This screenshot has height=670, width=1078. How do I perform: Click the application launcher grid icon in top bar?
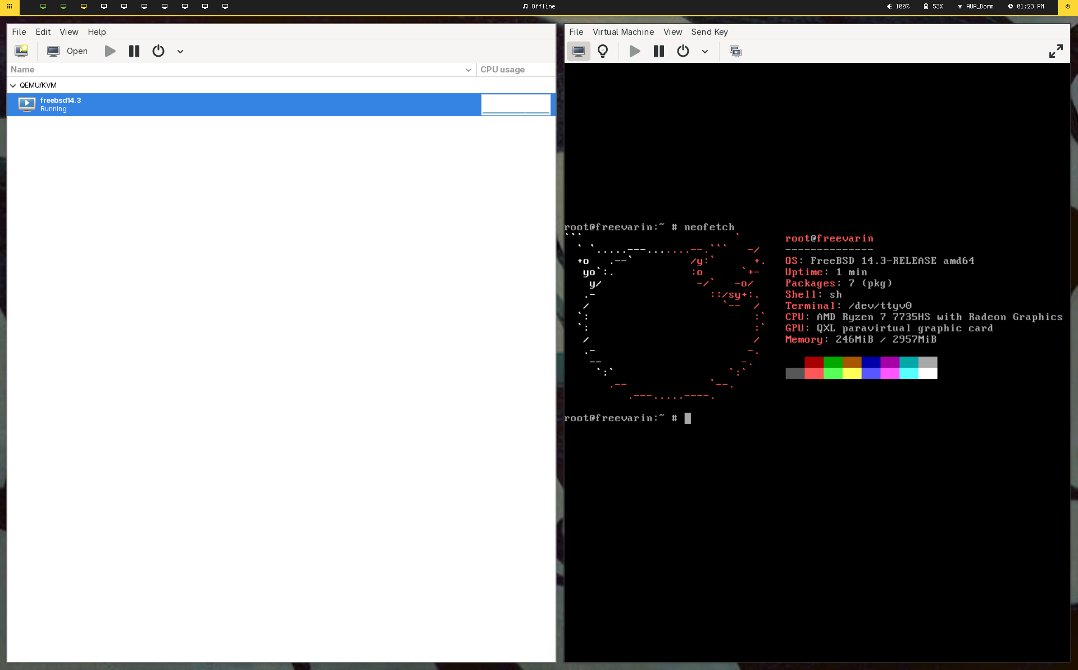[10, 7]
